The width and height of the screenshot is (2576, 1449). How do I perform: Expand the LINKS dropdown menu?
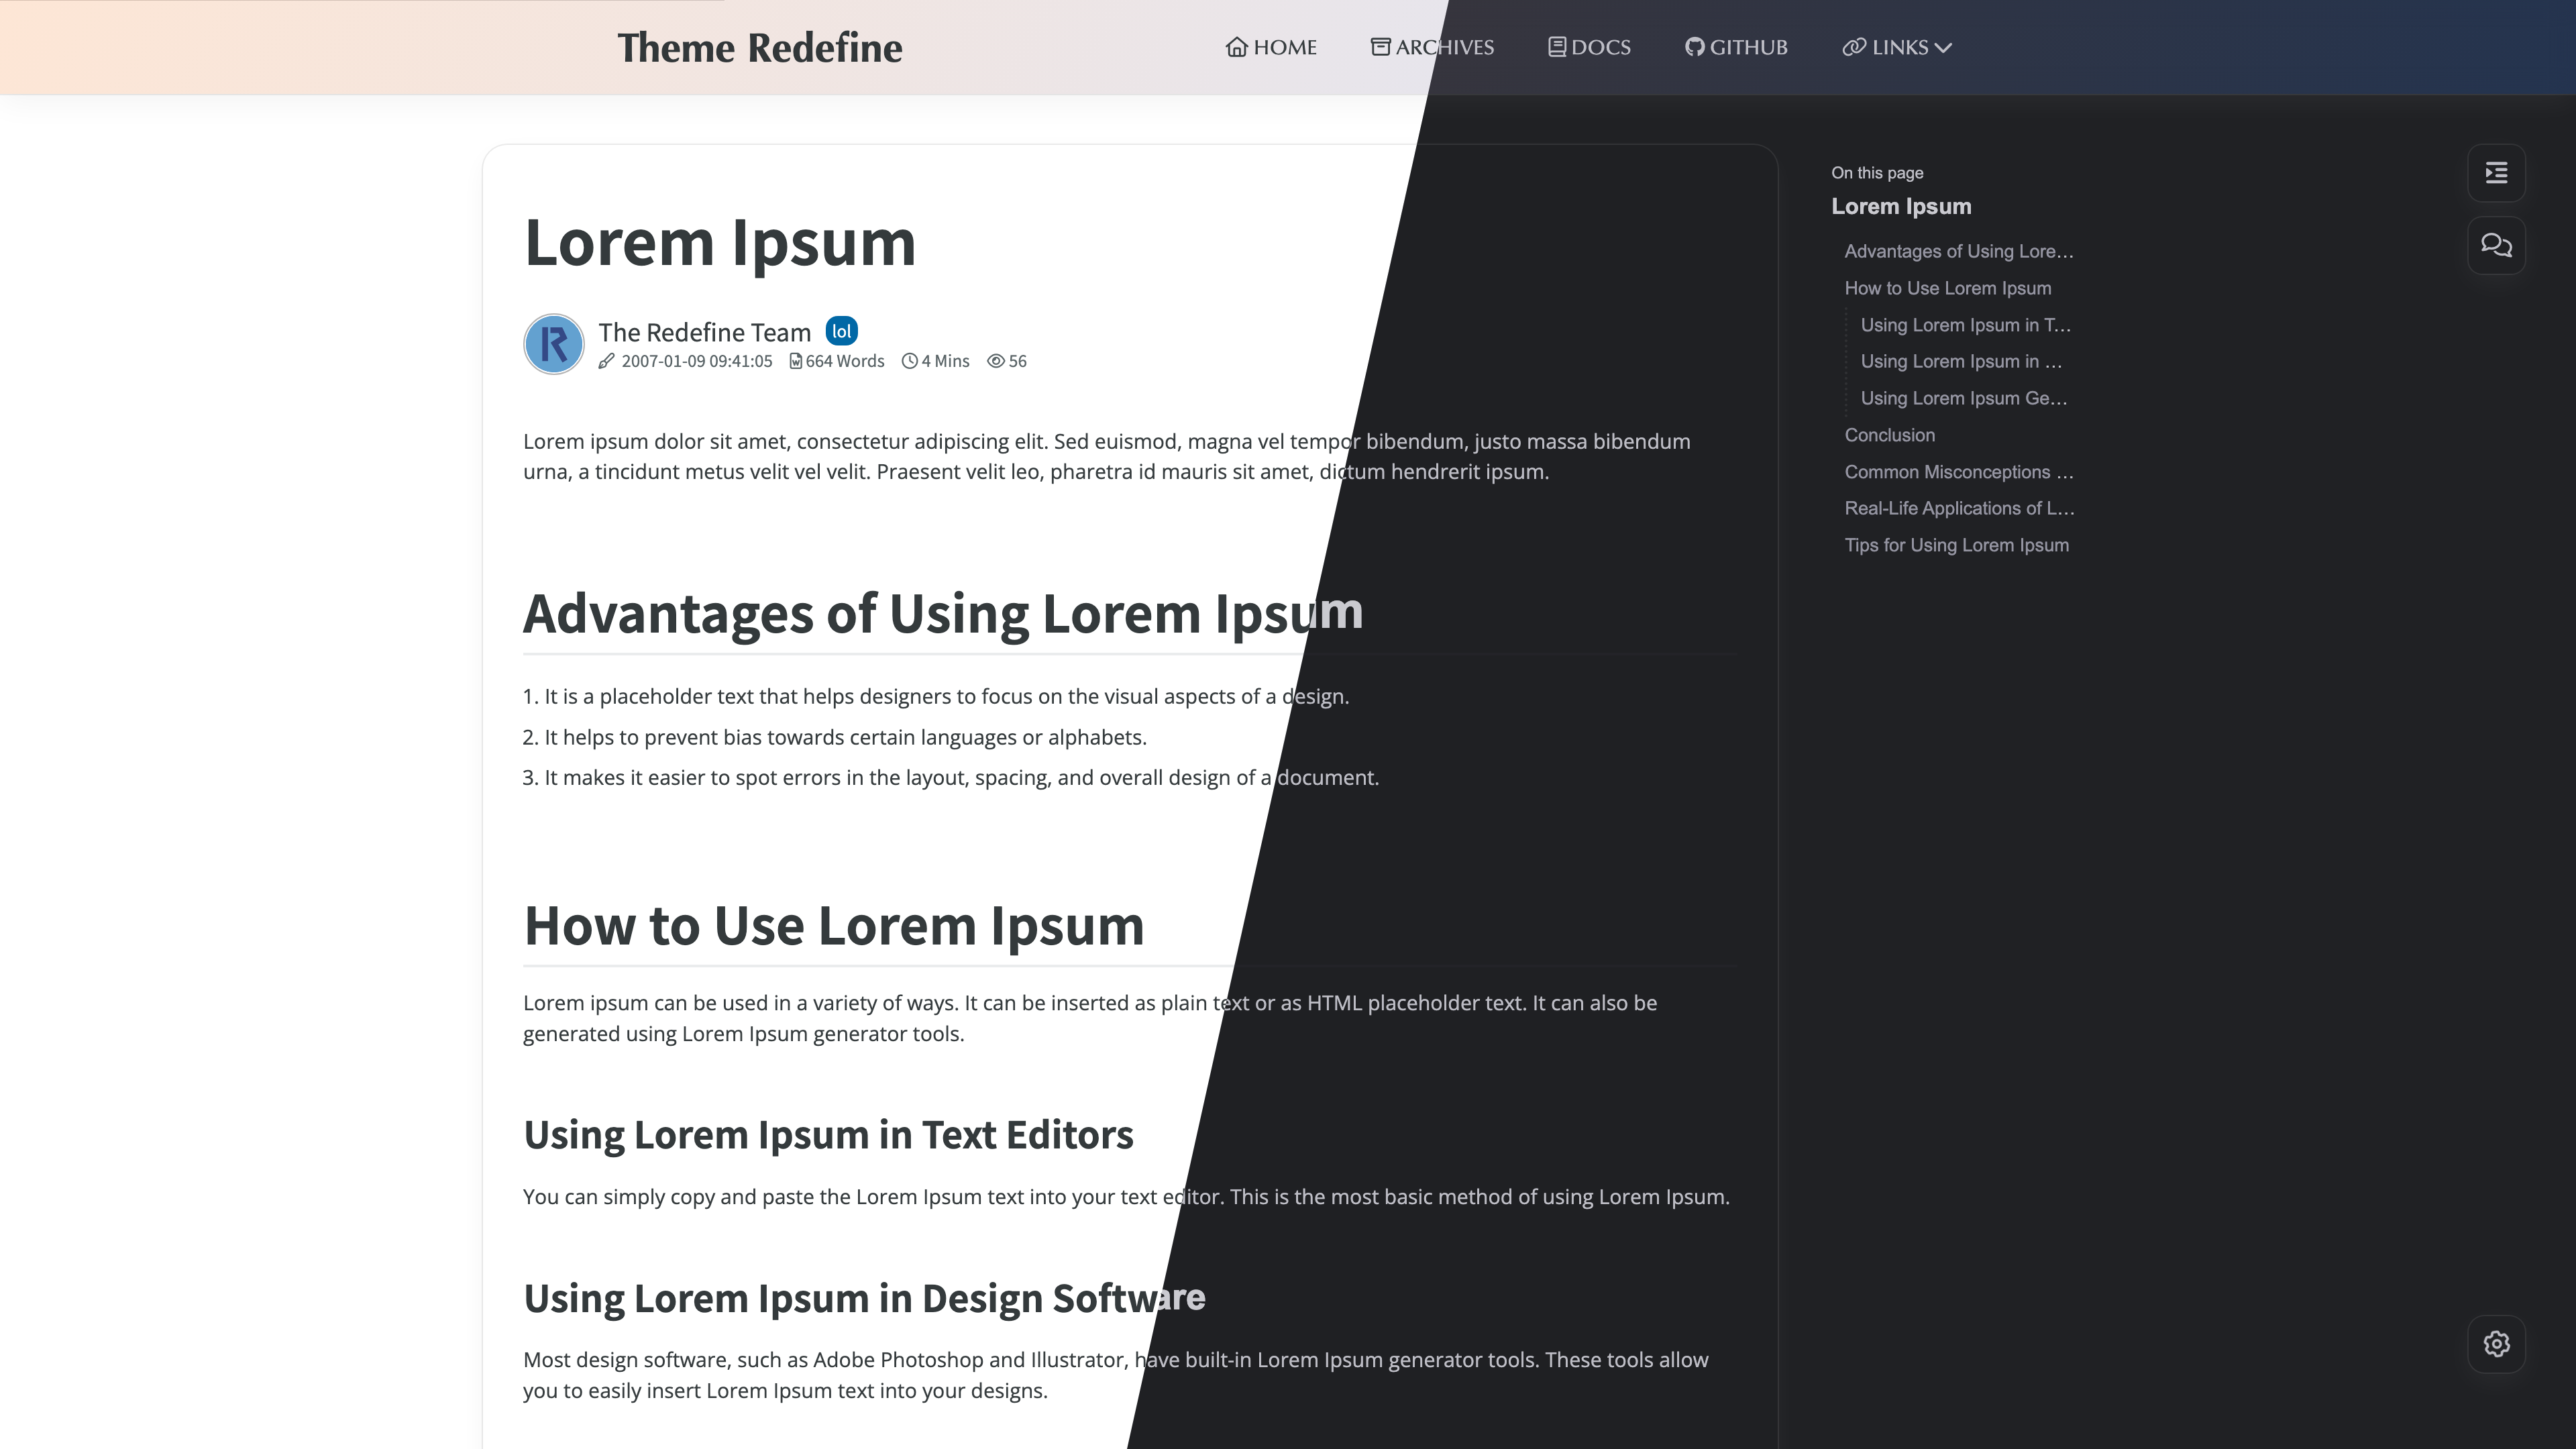(1896, 48)
